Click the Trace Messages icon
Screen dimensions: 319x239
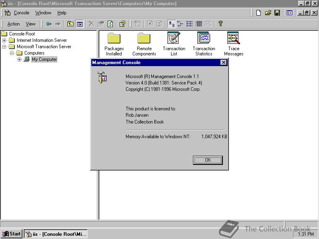(x=234, y=38)
